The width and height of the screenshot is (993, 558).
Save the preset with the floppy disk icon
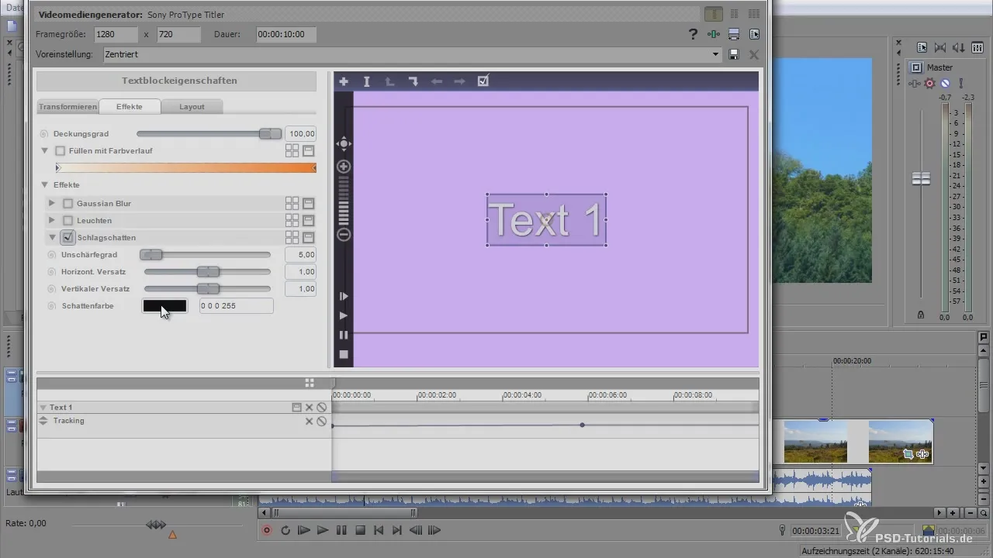click(x=734, y=55)
